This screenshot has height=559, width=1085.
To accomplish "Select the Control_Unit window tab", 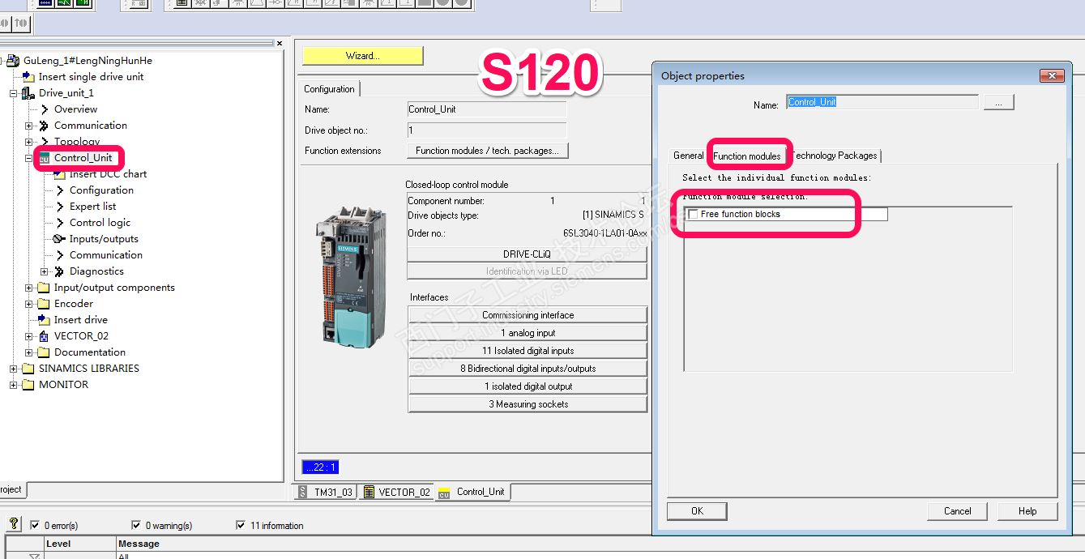I will click(x=472, y=492).
